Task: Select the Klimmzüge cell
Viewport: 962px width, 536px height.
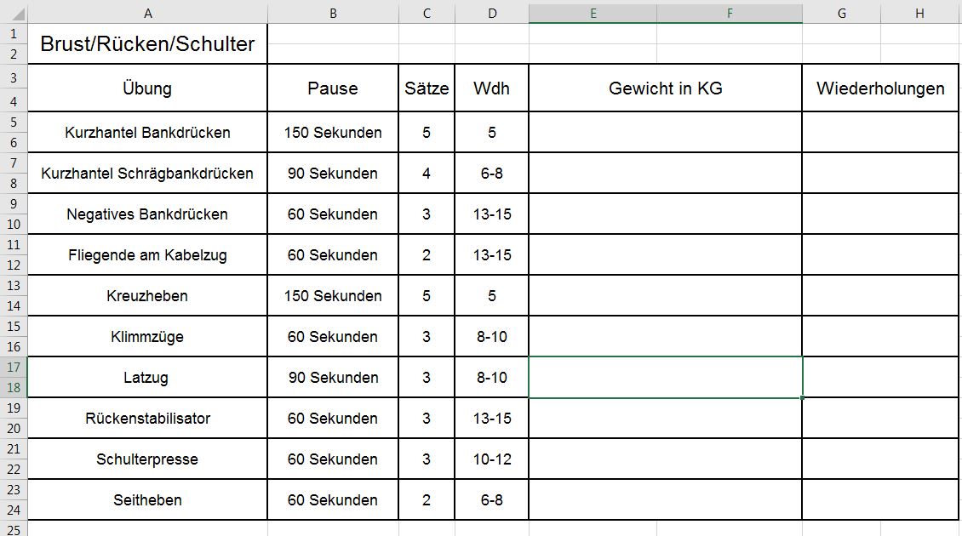Action: [146, 336]
